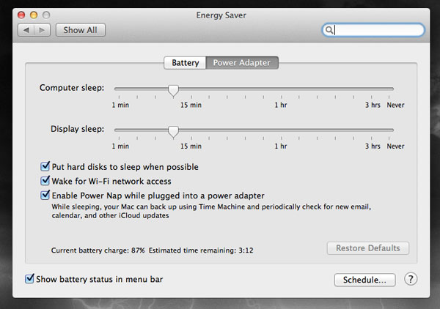Uncheck Enable Power Nap while plugged in

coord(45,195)
